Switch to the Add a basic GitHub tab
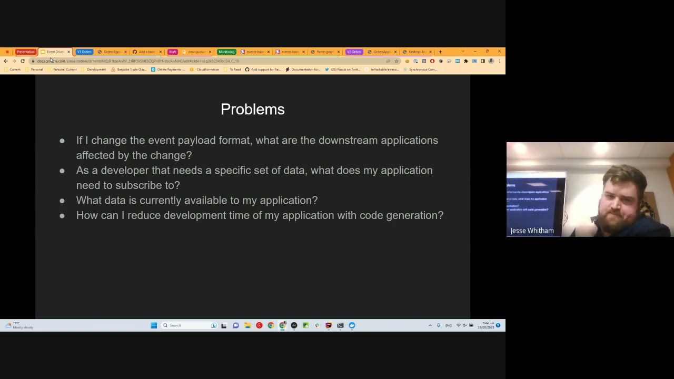This screenshot has width=674, height=379. click(146, 52)
